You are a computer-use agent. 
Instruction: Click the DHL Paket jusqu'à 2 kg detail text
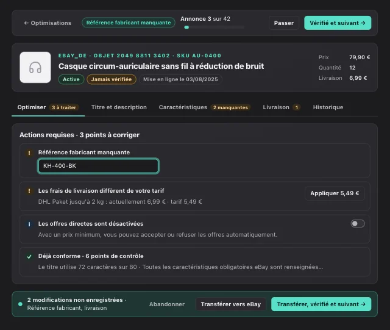click(120, 202)
